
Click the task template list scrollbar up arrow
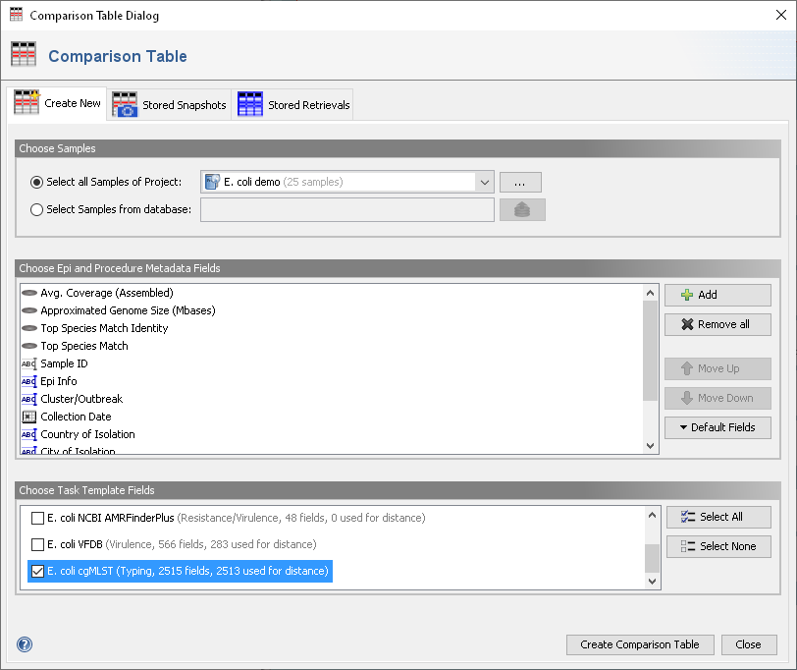pos(650,514)
